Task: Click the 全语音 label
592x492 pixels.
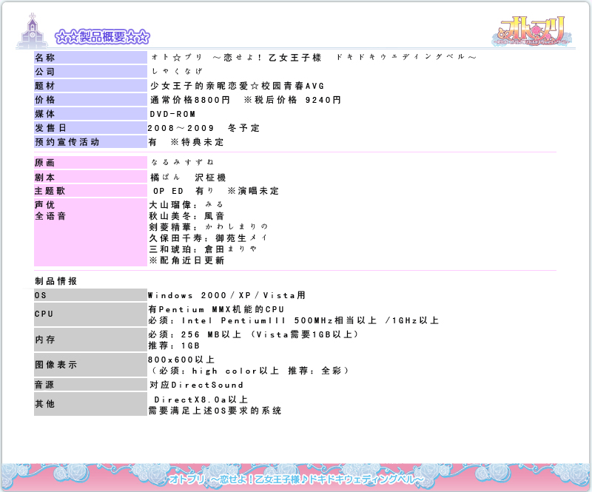Action: (x=50, y=216)
